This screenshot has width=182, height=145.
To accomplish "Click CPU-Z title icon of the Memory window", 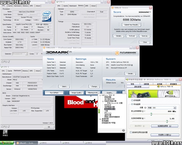I will coord(57,2).
